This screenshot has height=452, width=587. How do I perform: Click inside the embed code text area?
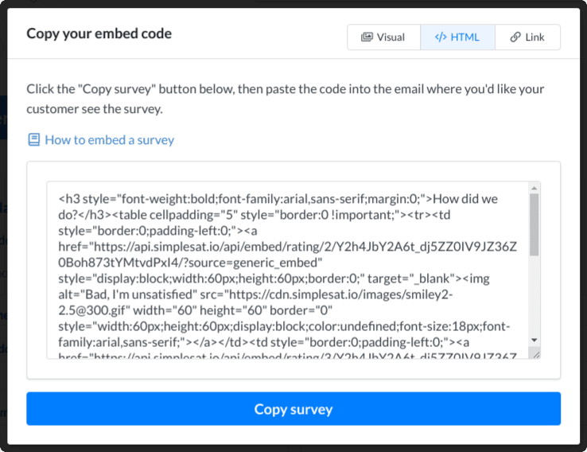(286, 271)
